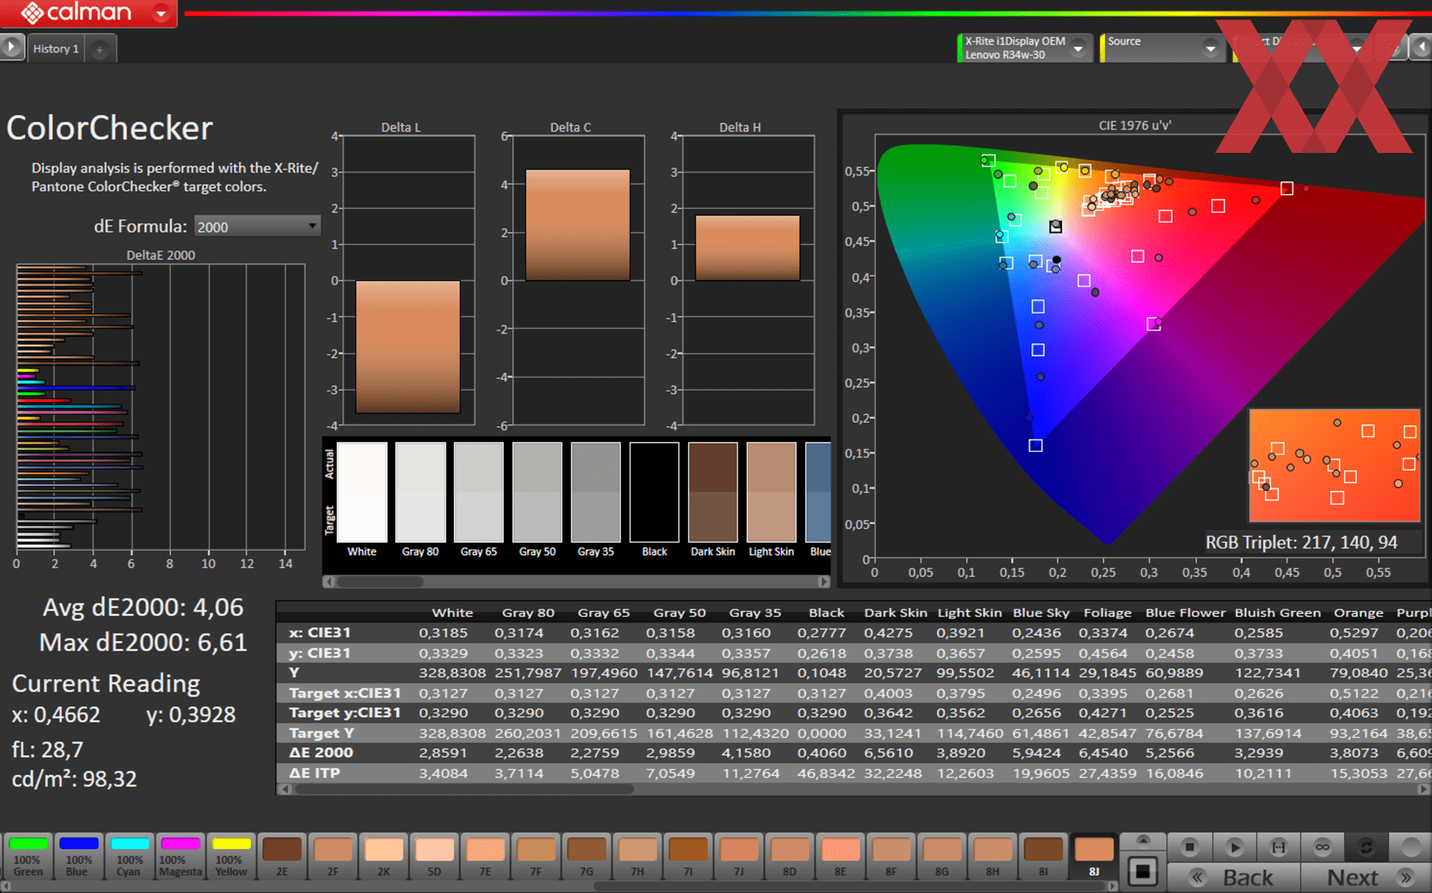Select the 8D color patch
This screenshot has height=893, width=1432.
pyautogui.click(x=789, y=856)
